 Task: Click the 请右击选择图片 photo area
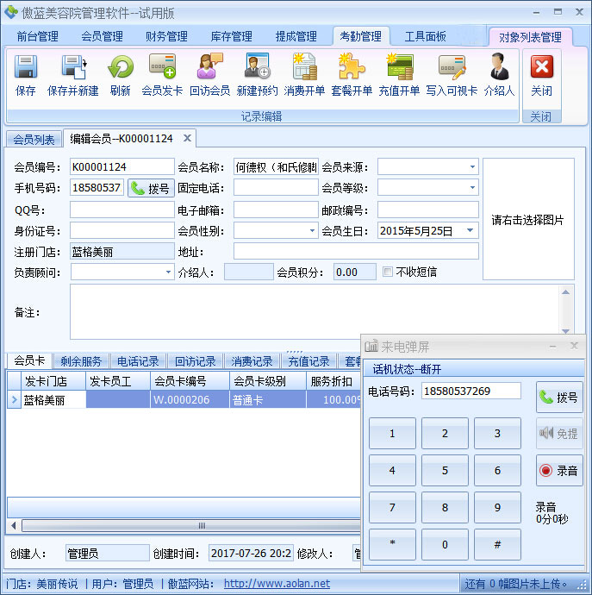click(x=528, y=219)
